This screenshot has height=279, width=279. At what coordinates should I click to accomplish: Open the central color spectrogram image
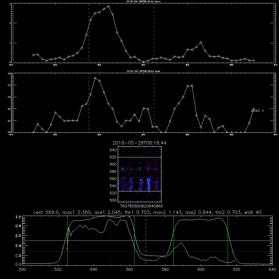point(140,174)
